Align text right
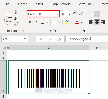Viewport: 108px width, 99px height. pyautogui.click(x=103, y=22)
